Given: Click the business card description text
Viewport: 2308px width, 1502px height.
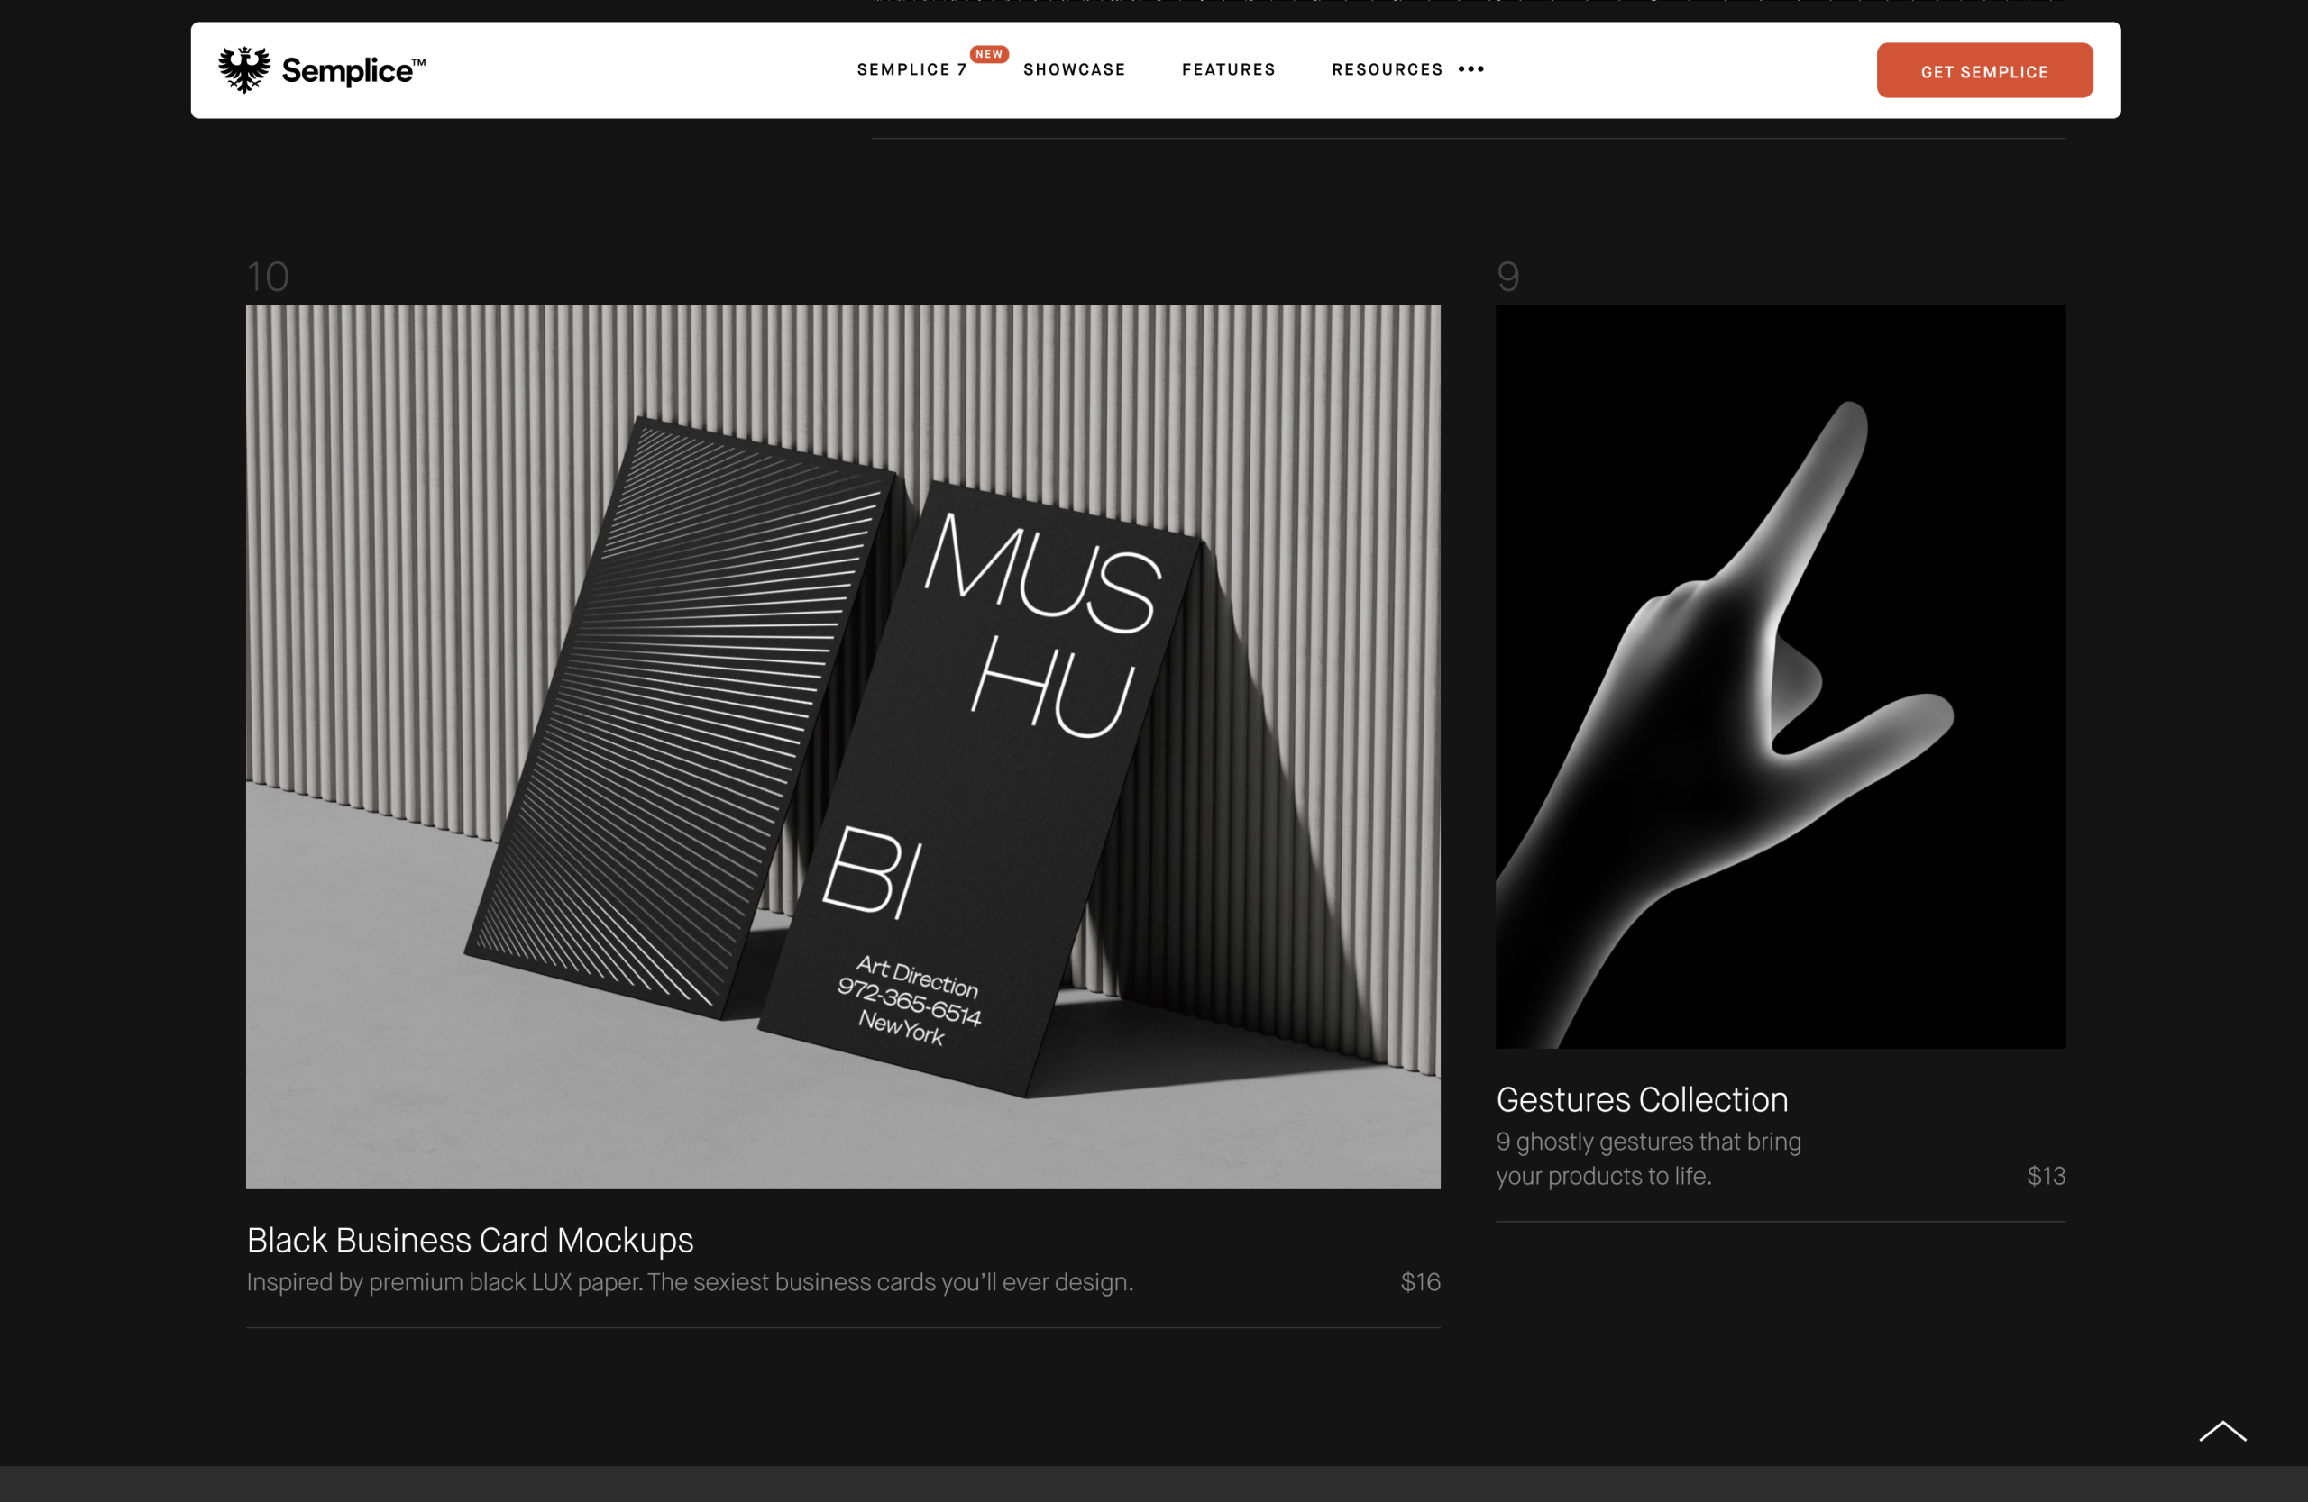Looking at the screenshot, I should tap(689, 1282).
